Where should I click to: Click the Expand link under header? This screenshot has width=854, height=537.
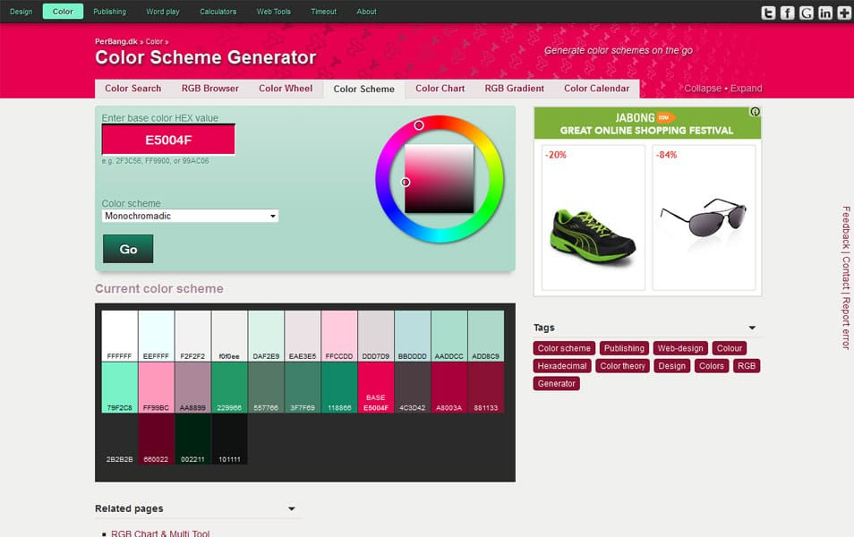(746, 89)
